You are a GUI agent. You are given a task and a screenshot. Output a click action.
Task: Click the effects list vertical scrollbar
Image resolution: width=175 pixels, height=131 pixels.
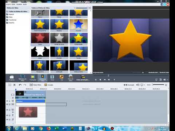tap(90, 46)
